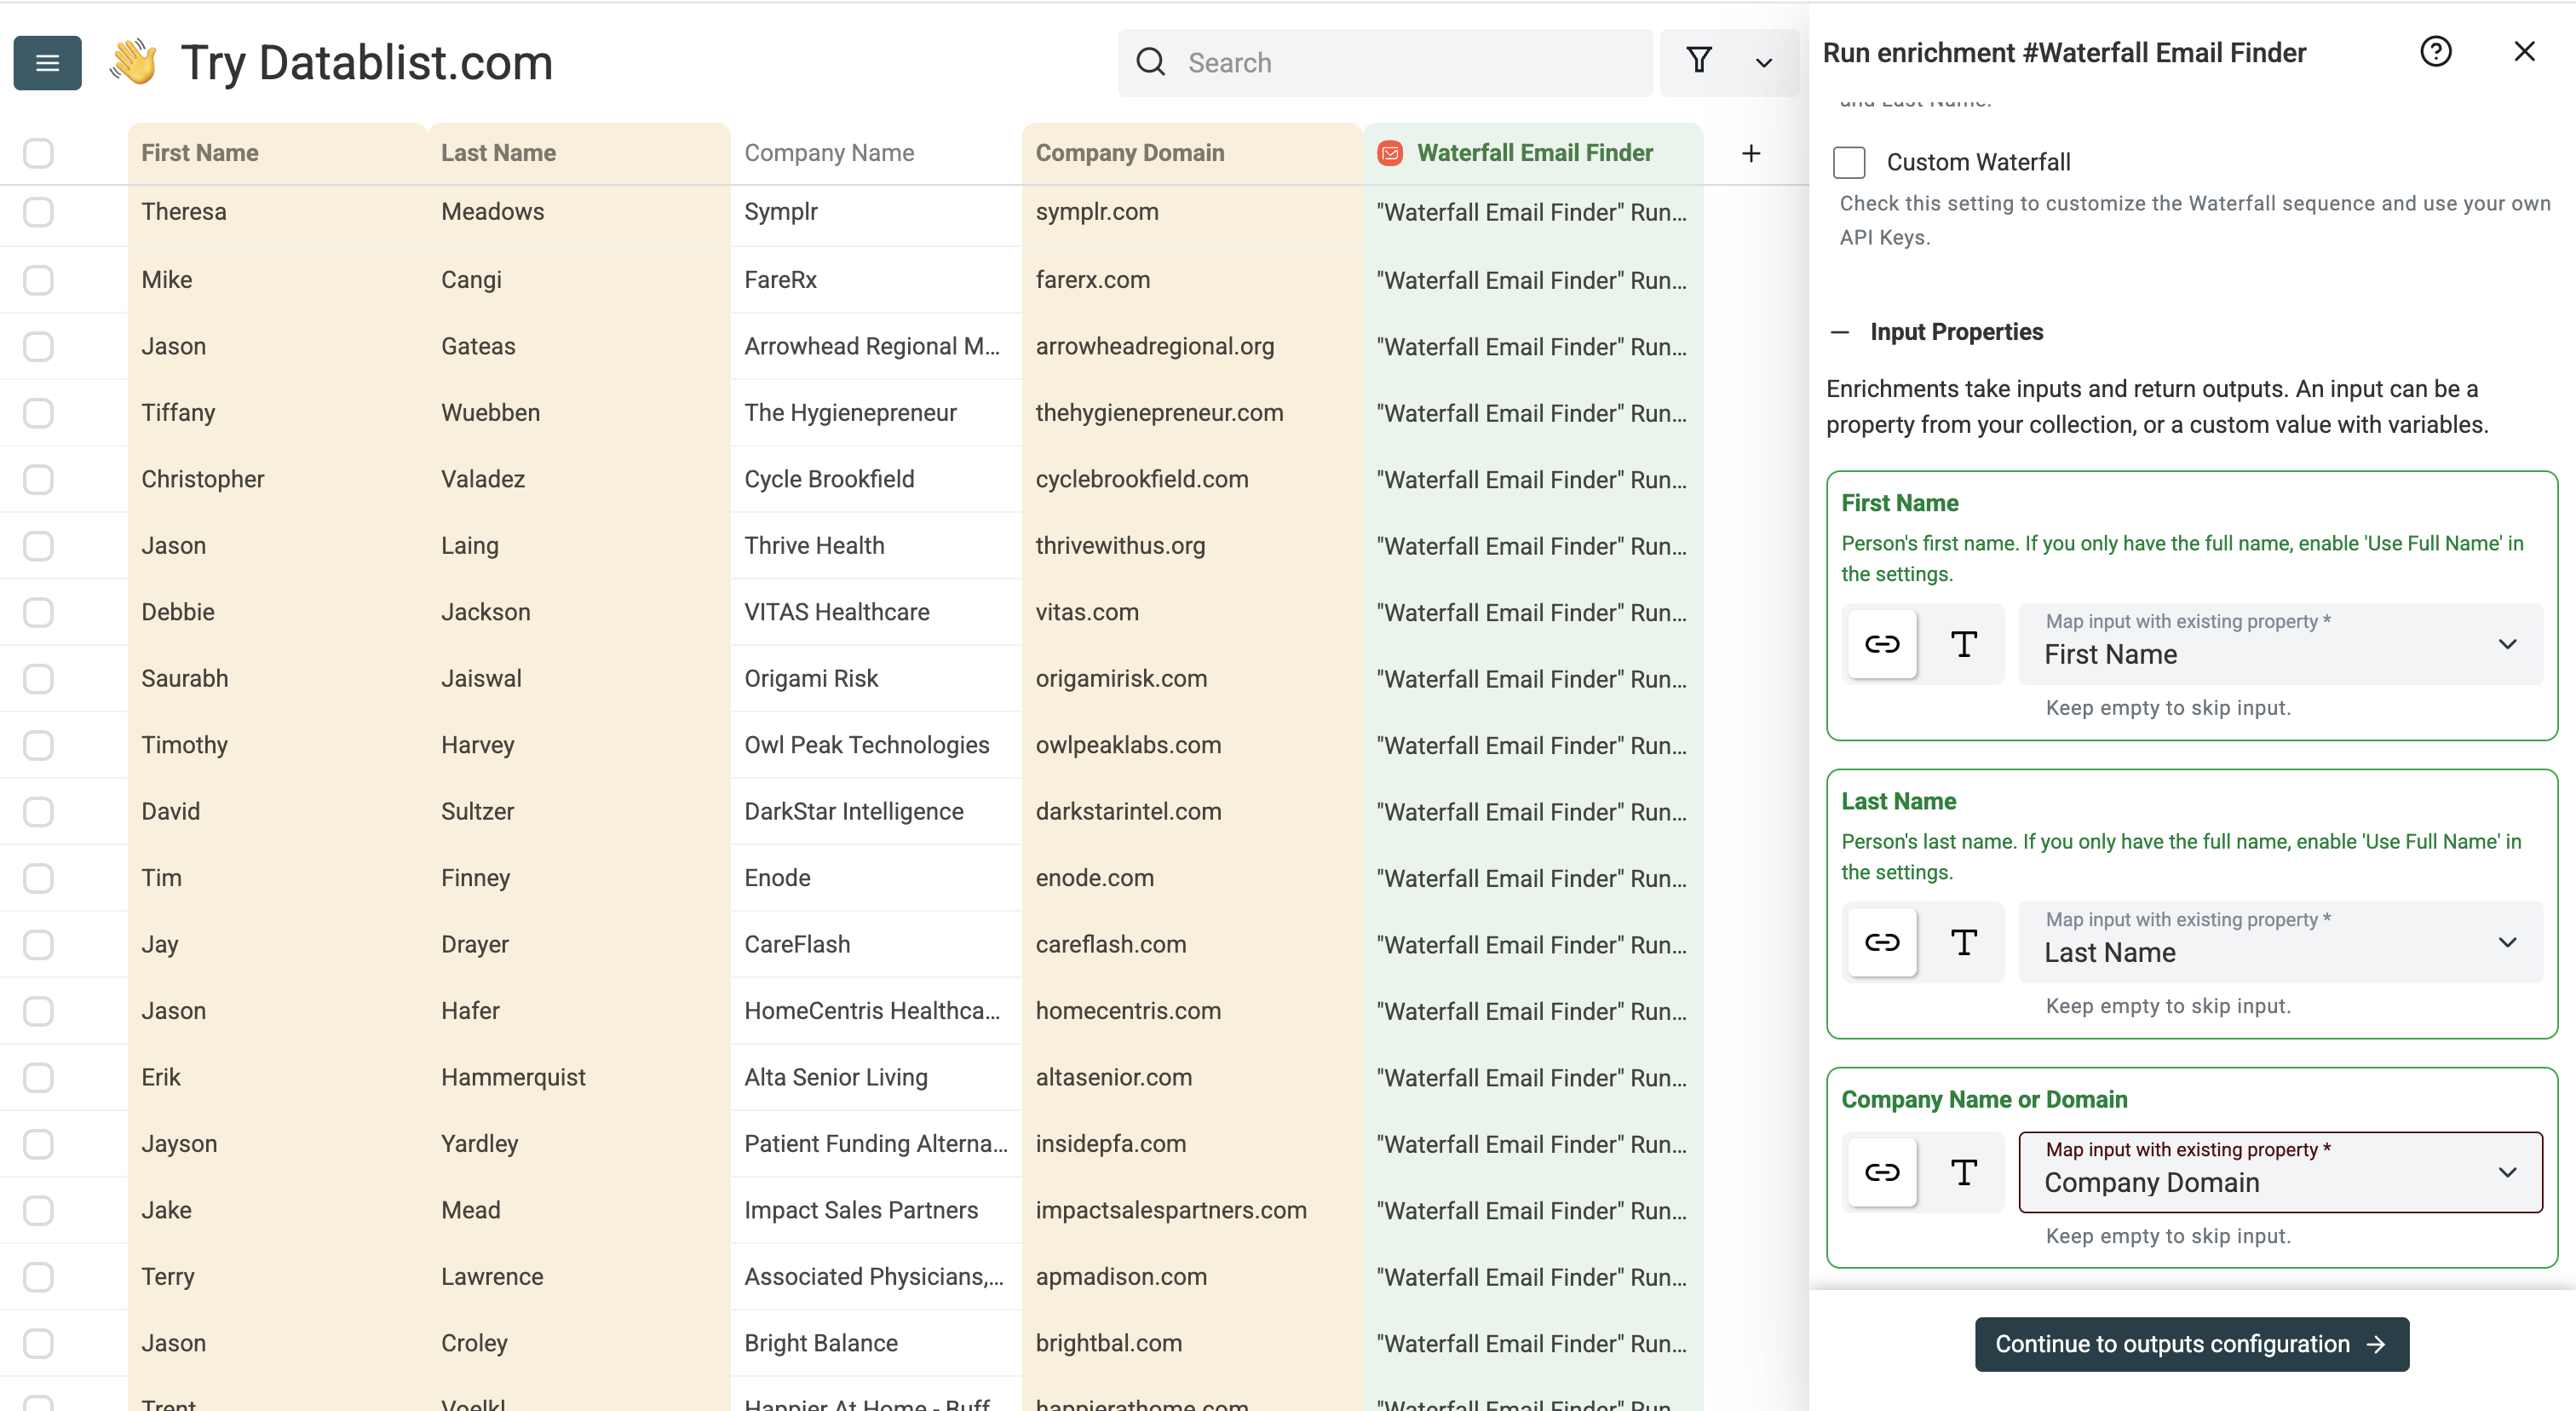Select the 'Owl Peak Technologies' cell
This screenshot has height=1411, width=2576.
[x=876, y=745]
